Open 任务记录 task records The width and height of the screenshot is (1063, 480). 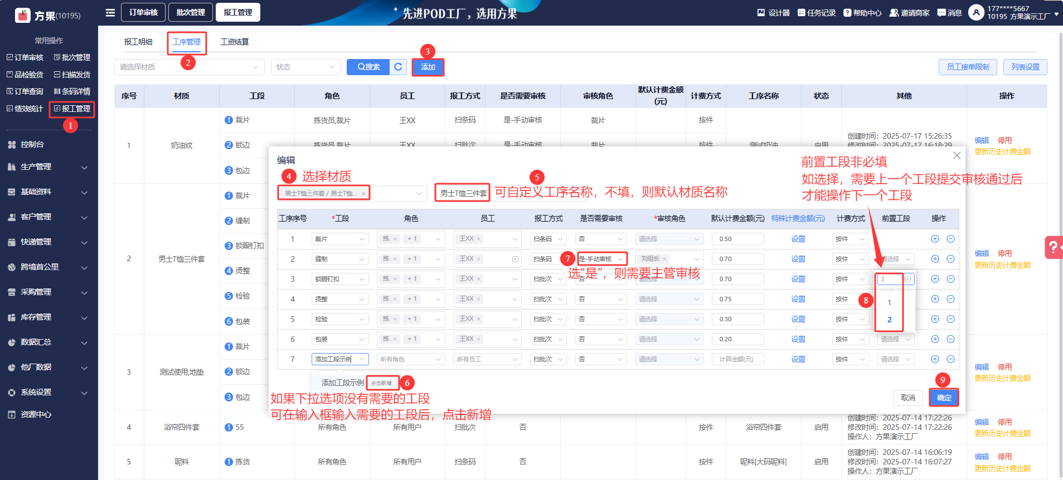coord(816,12)
